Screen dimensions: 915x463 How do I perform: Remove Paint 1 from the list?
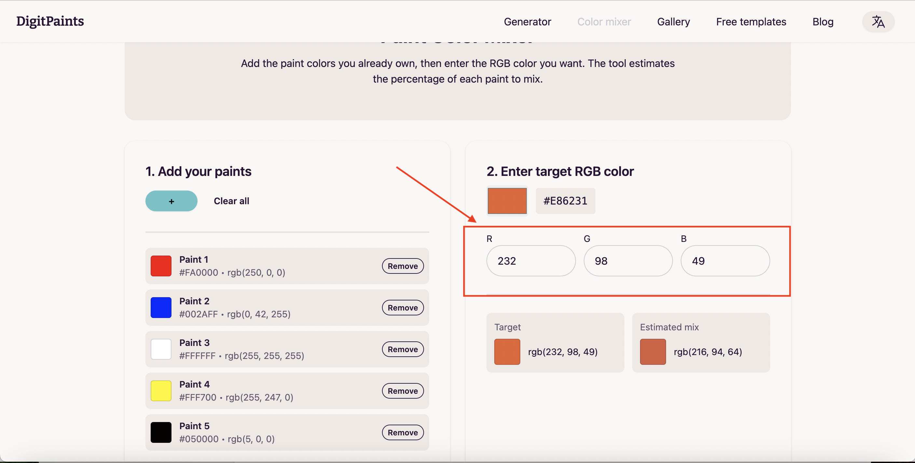[403, 266]
